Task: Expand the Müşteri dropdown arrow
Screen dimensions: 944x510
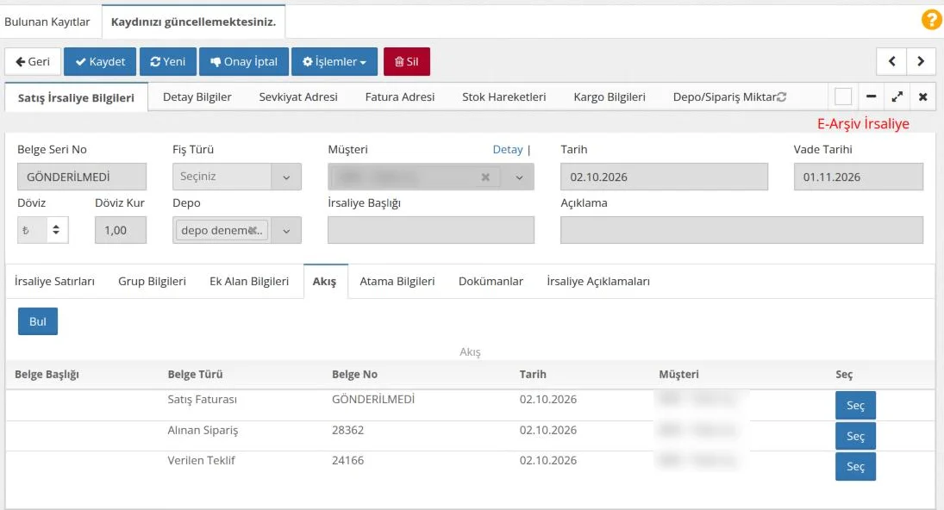Action: coord(519,177)
